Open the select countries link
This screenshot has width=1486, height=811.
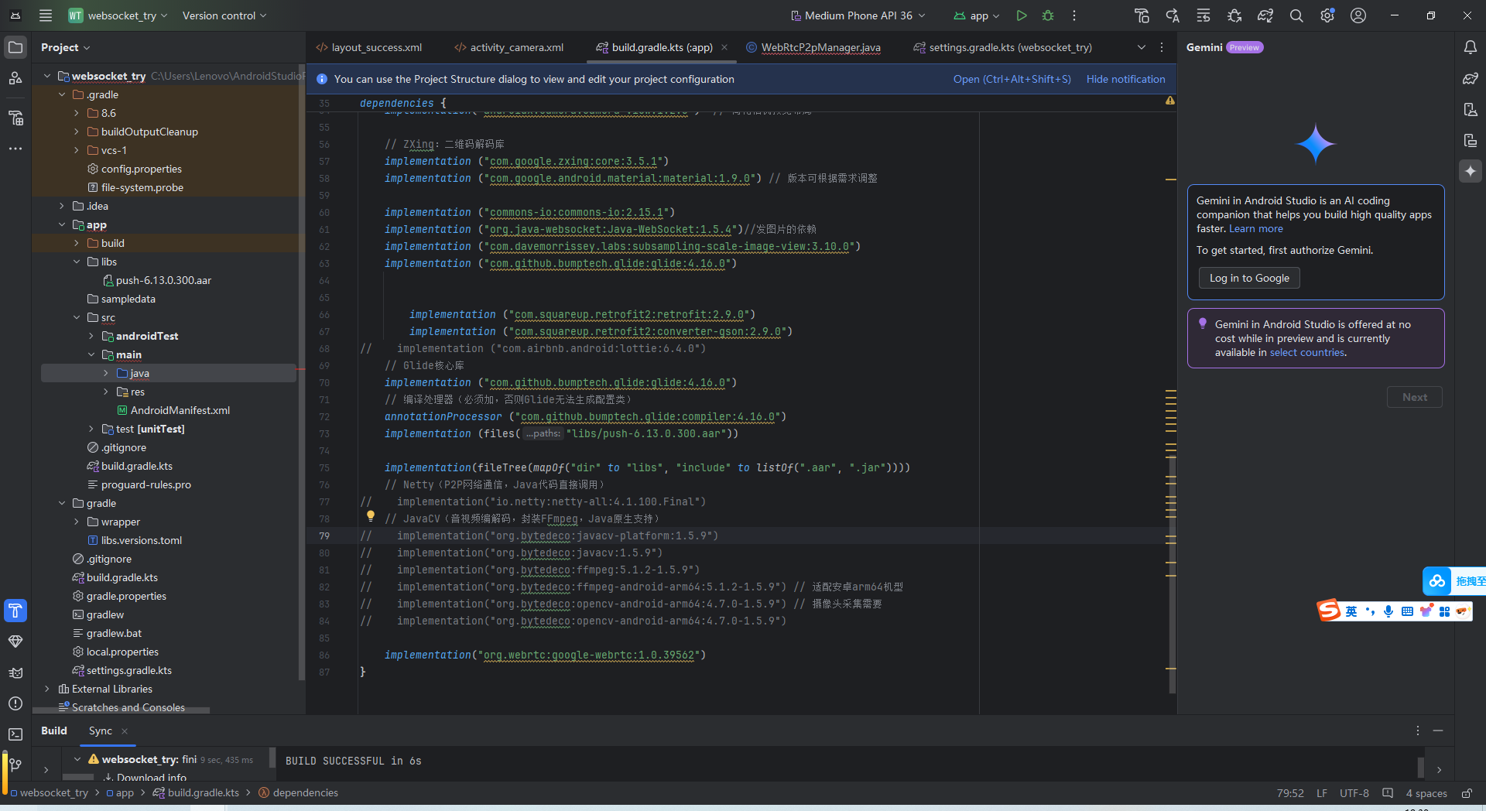pos(1306,352)
